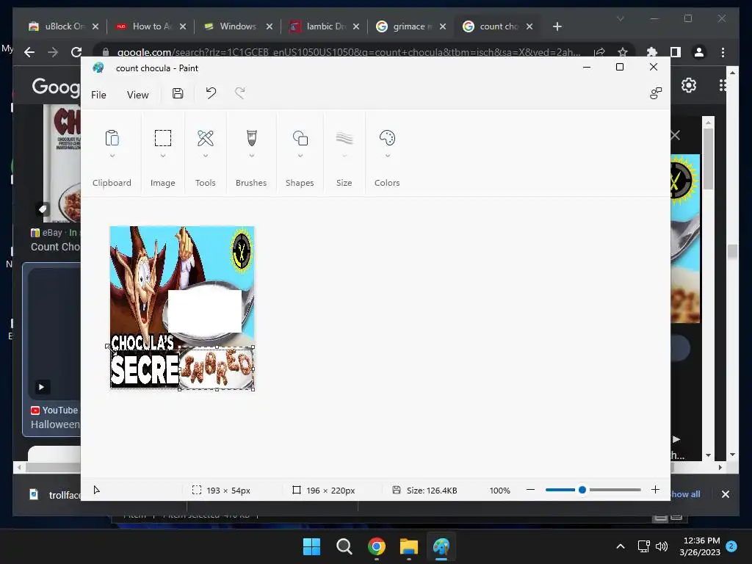
Task: Open the File menu in Paint
Action: point(99,95)
